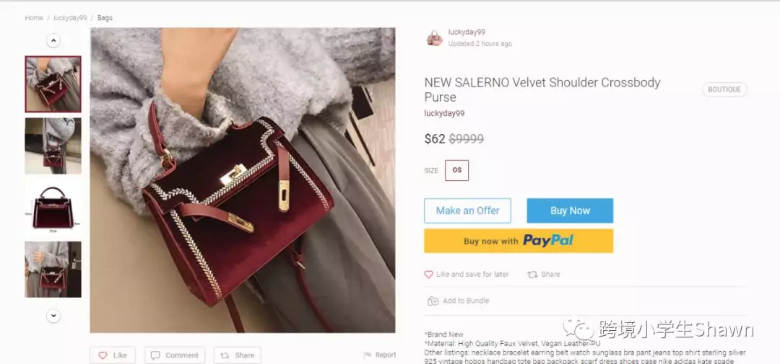Image resolution: width=780 pixels, height=364 pixels.
Task: Click the luckyday99 seller avatar icon
Action: [x=434, y=37]
